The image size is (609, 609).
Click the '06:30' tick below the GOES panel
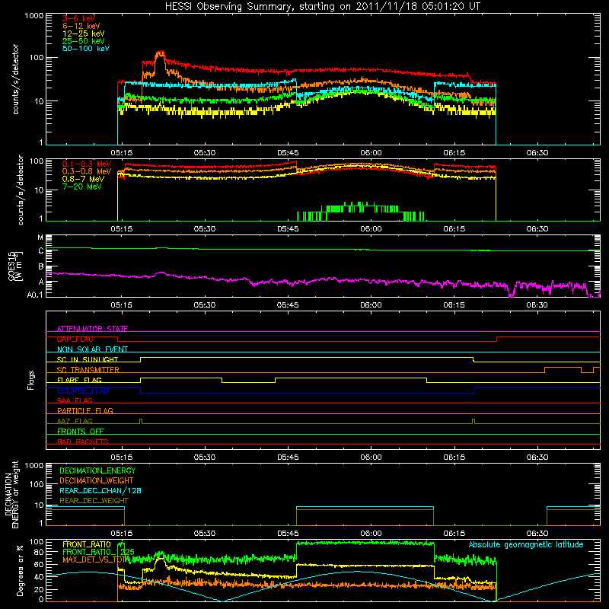tap(537, 305)
